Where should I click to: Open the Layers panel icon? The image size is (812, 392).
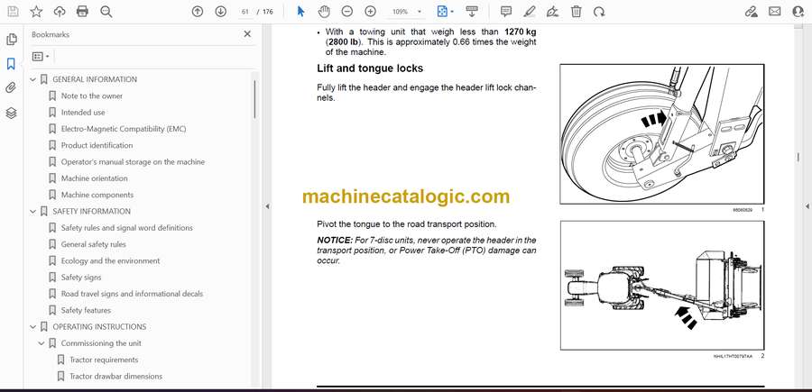click(x=11, y=113)
